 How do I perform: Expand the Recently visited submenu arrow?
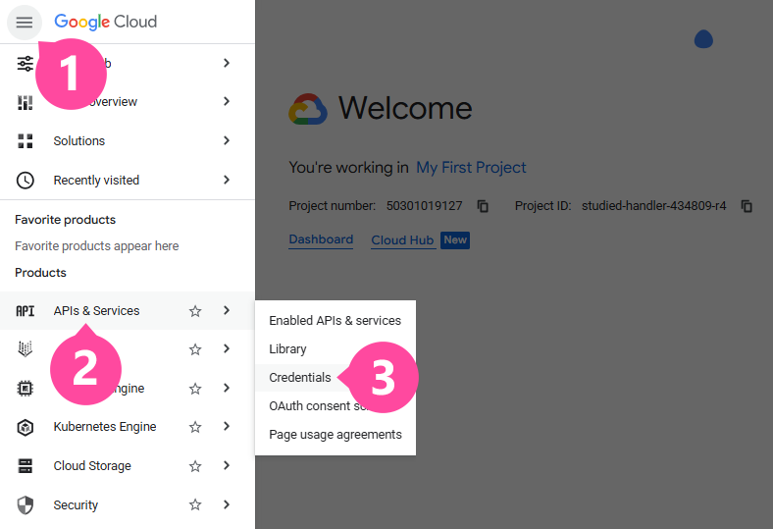227,181
